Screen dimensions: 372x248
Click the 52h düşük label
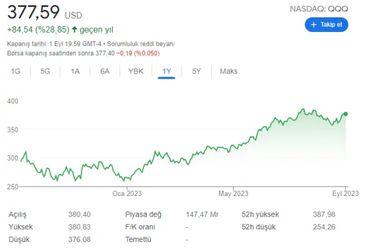point(258,227)
